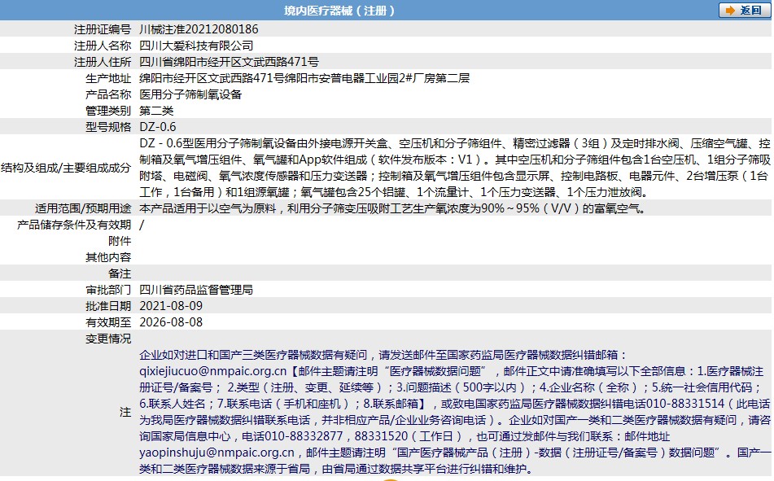Click the phone number 010-88332877
This screenshot has height=481, width=774.
[x=304, y=436]
